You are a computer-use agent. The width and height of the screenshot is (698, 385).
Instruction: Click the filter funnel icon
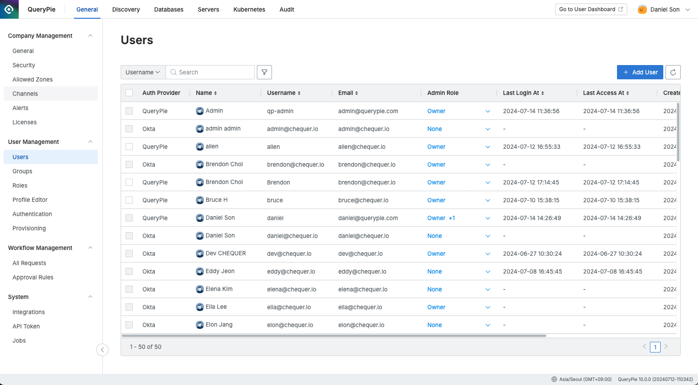[264, 72]
